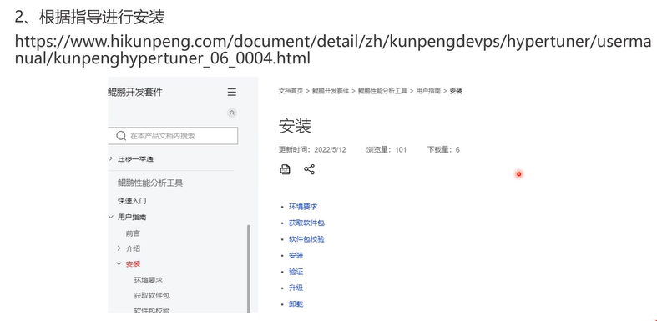Open the 验证 link in content list

coord(296,272)
